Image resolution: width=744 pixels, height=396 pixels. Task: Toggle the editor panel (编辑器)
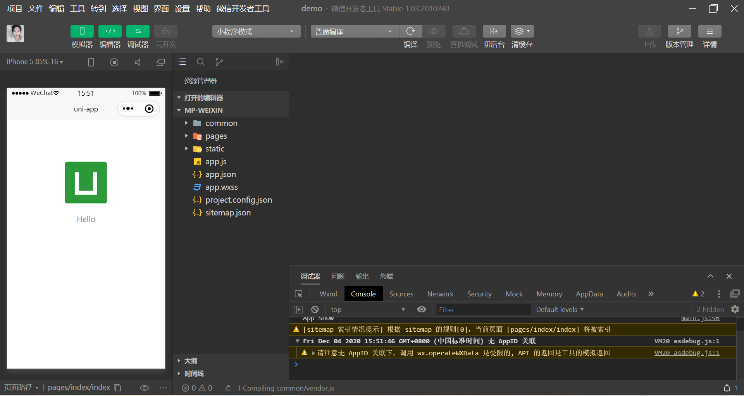[x=110, y=31]
